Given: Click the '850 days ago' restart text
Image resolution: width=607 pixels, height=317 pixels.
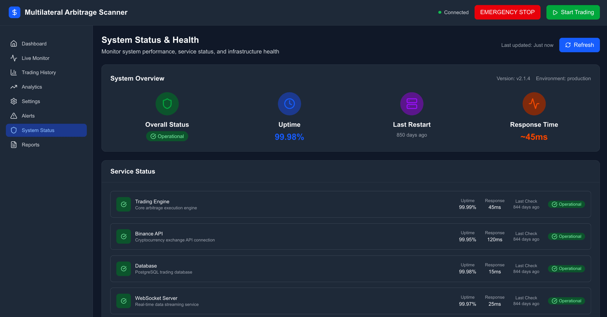Looking at the screenshot, I should [x=412, y=135].
